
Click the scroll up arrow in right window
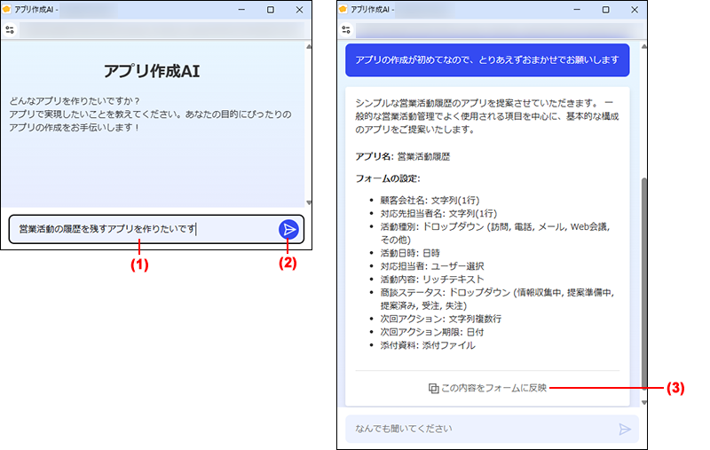[x=644, y=47]
